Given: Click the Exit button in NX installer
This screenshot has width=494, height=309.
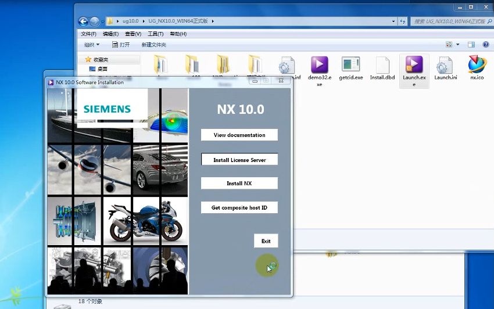Looking at the screenshot, I should point(266,241).
